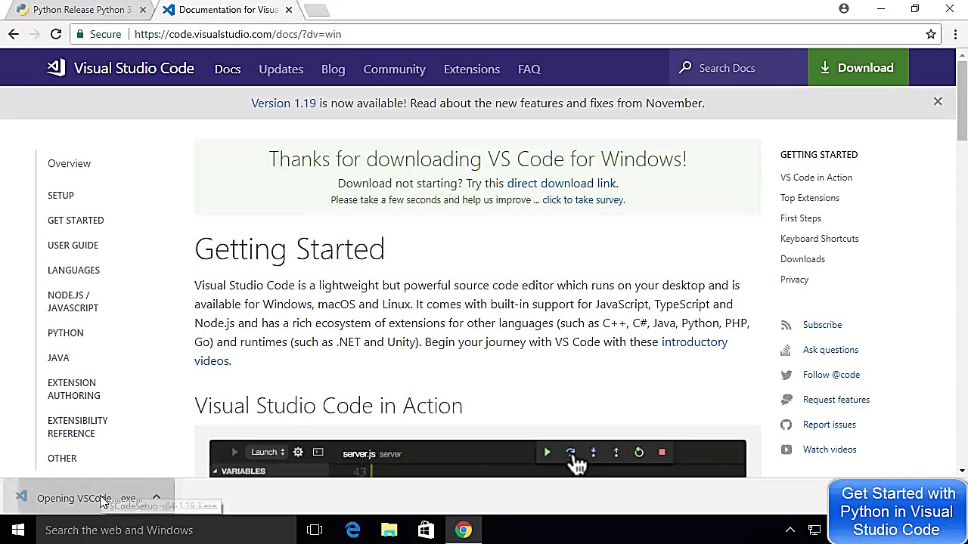Click the Ask questions Stack Overflow icon
Screen dimensions: 968x544
pyautogui.click(x=786, y=350)
